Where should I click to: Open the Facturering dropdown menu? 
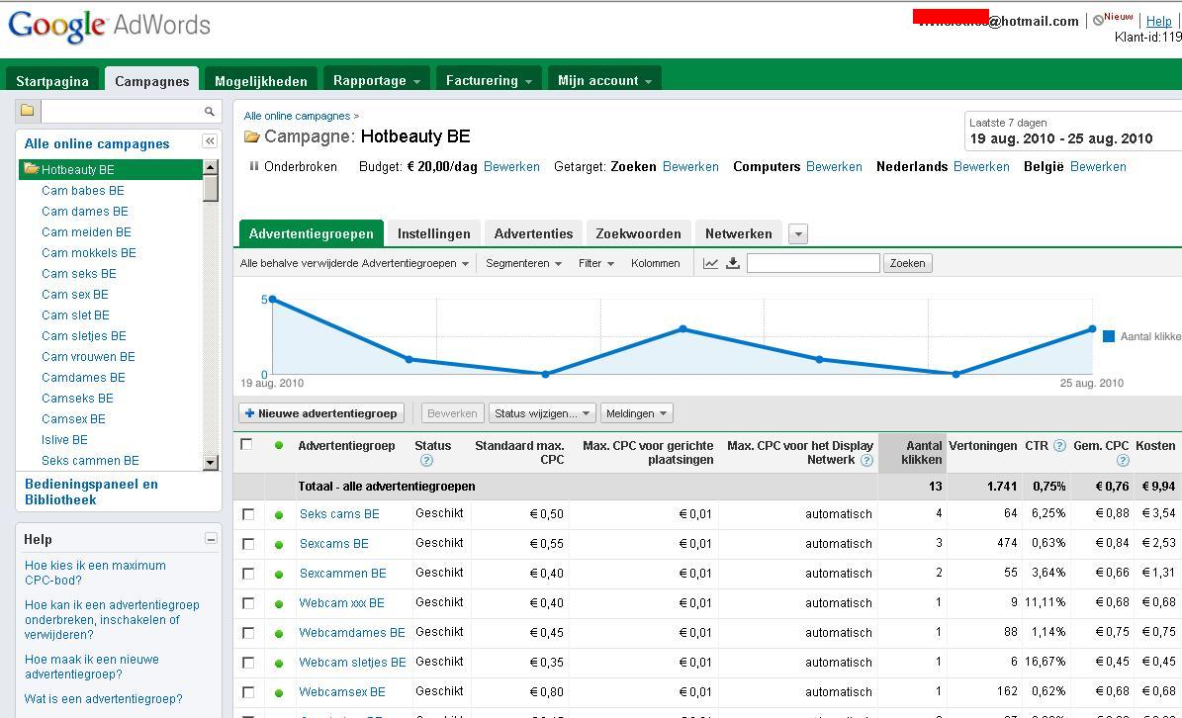tap(489, 80)
